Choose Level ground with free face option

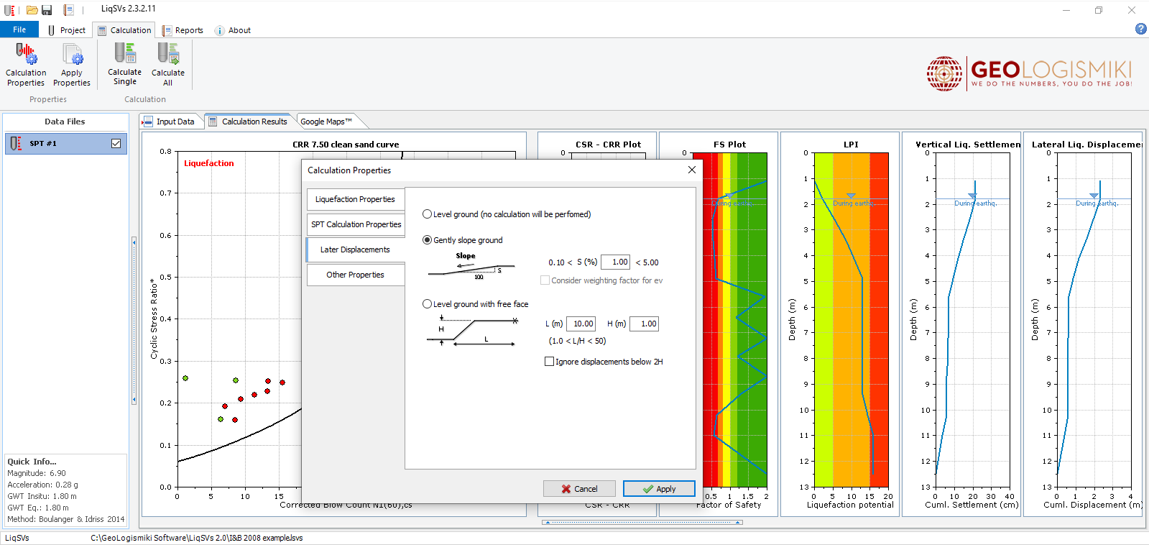[428, 304]
